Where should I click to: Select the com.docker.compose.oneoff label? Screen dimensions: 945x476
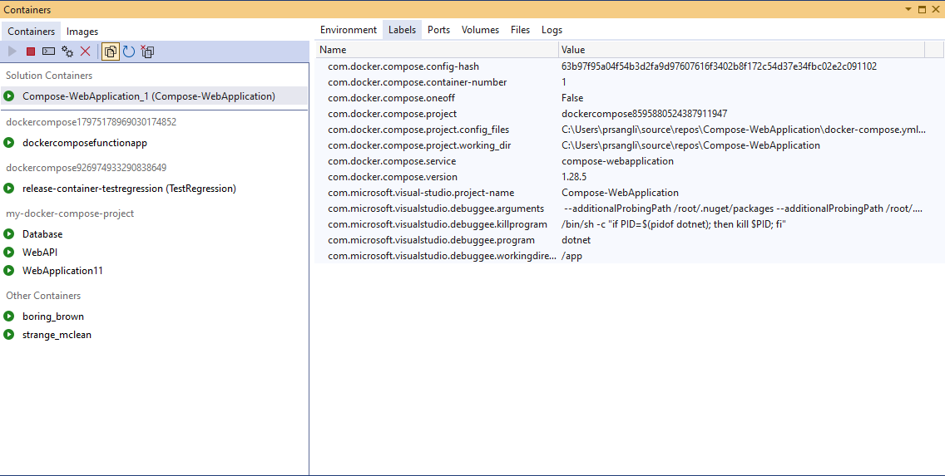[392, 98]
